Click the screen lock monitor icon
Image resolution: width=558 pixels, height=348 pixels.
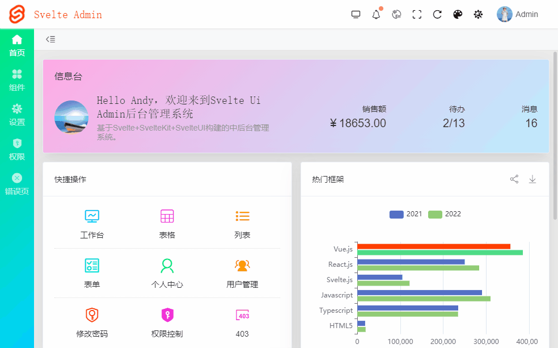pos(356,14)
